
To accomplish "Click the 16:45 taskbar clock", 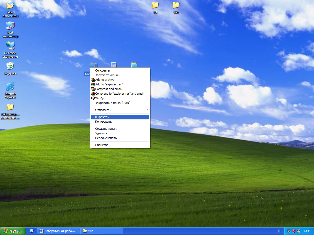I will click(x=307, y=231).
